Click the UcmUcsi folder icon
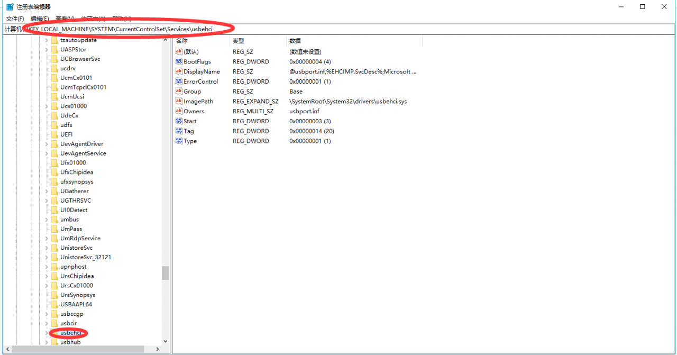Screen dimensions: 677x355 pos(53,97)
